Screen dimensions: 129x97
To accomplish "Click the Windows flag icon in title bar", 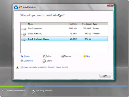I will tap(21, 7).
